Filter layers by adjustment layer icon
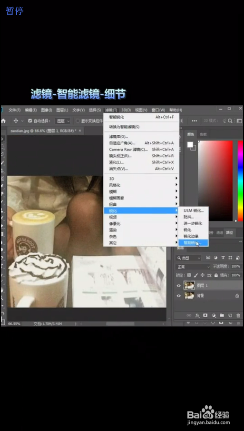Image resolution: width=244 pixels, height=431 pixels. pyautogui.click(x=215, y=258)
